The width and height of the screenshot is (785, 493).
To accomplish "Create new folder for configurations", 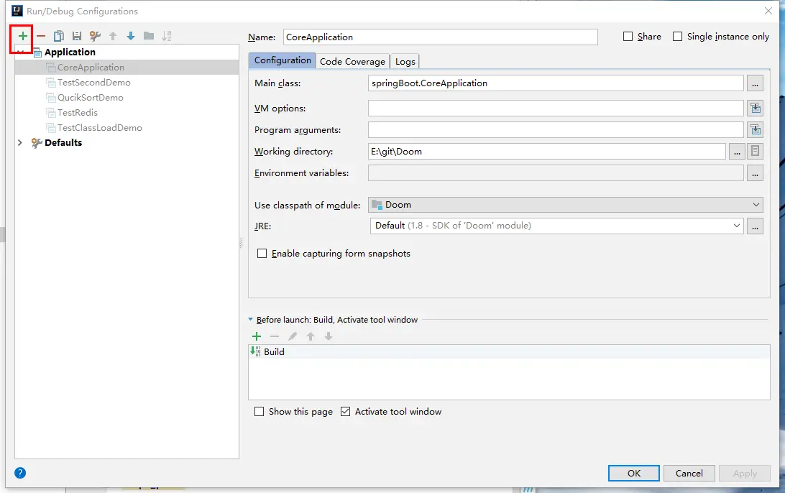I will coord(149,36).
